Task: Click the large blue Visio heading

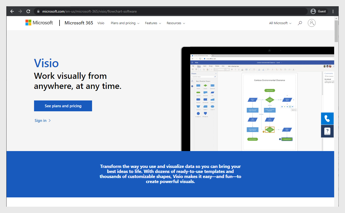Action: [46, 63]
